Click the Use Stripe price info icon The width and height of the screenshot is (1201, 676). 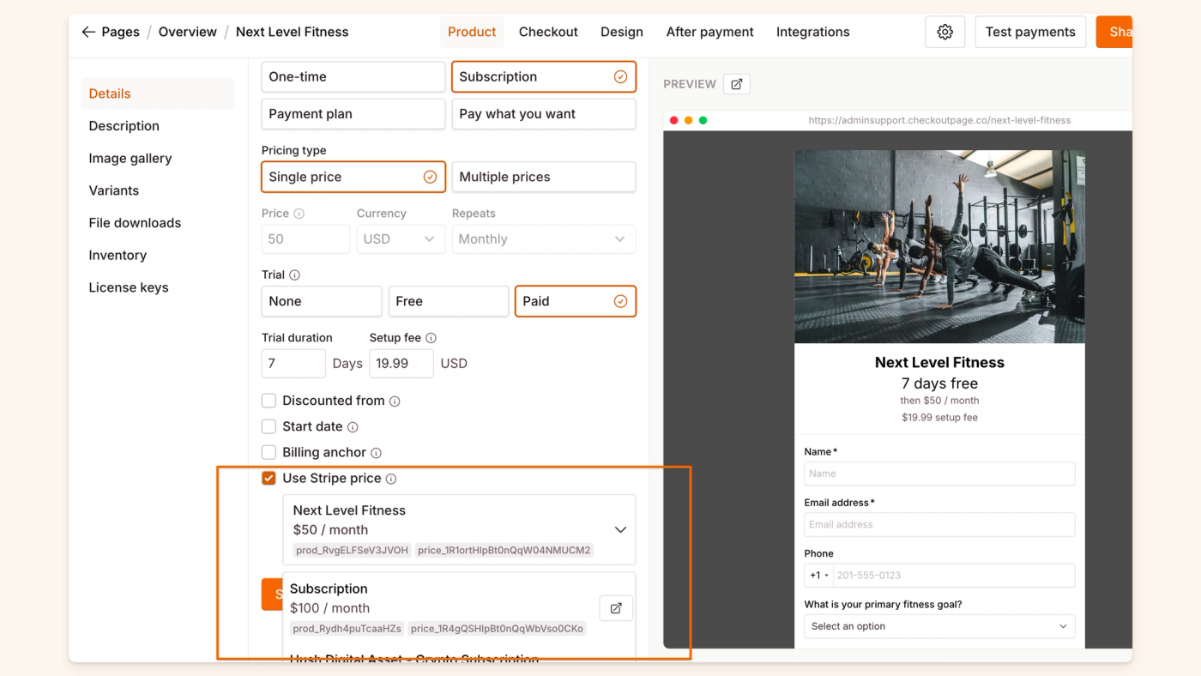(391, 479)
